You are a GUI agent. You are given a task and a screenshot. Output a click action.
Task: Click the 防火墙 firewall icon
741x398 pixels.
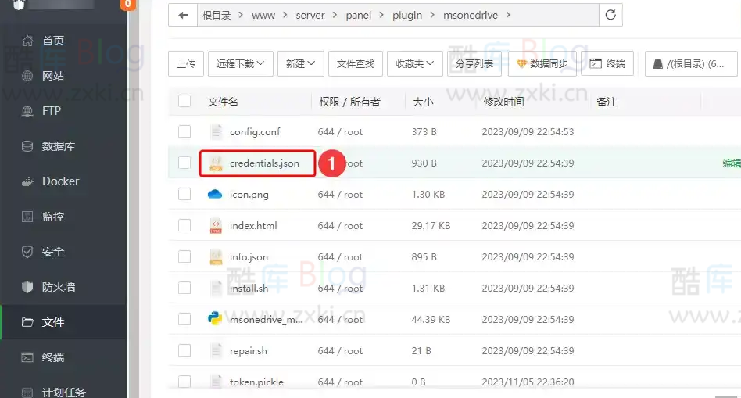click(x=27, y=287)
